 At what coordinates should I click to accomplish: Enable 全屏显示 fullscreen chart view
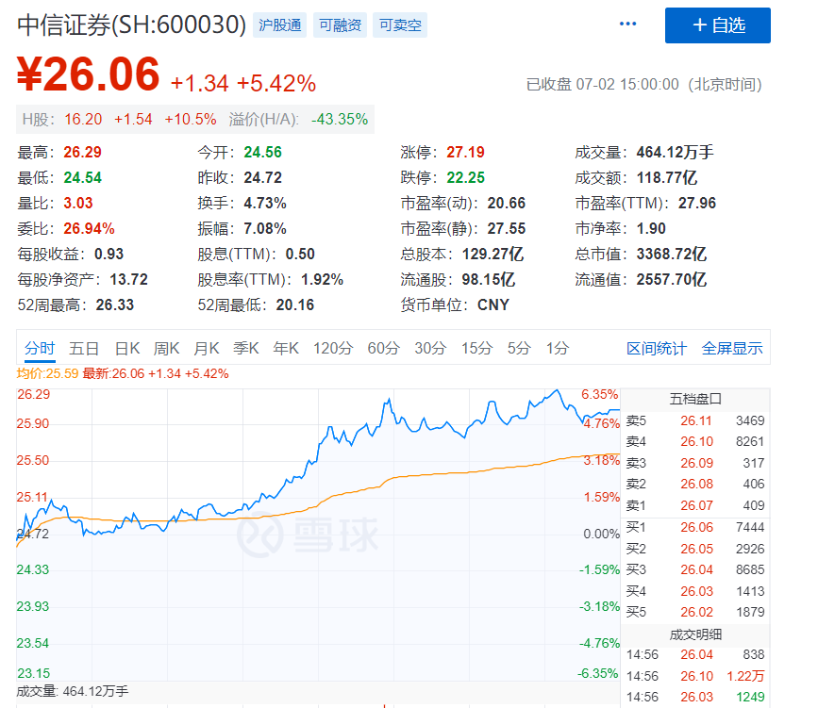point(732,349)
